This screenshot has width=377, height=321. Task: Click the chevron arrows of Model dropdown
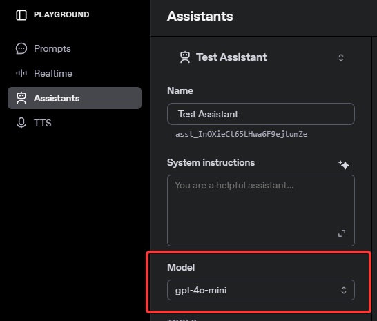(344, 290)
